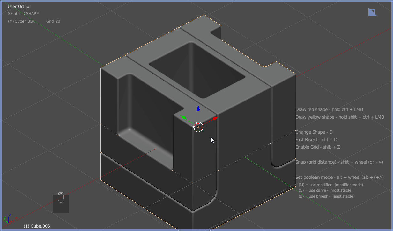Image resolution: width=393 pixels, height=231 pixels.
Task: Click the green Y-axis arrow of the manipulator
Action: (183, 117)
